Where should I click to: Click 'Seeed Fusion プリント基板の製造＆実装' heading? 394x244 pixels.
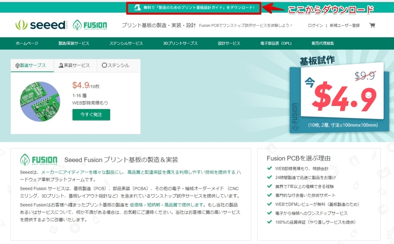click(x=121, y=159)
